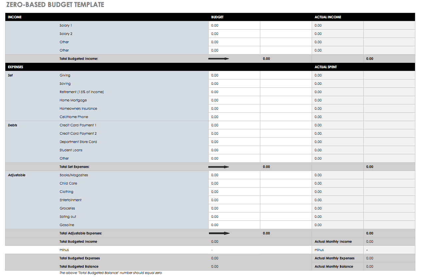Click the arrow icon beside Total Budgeted Income
Screen dimensions: 422x279
(x=219, y=59)
